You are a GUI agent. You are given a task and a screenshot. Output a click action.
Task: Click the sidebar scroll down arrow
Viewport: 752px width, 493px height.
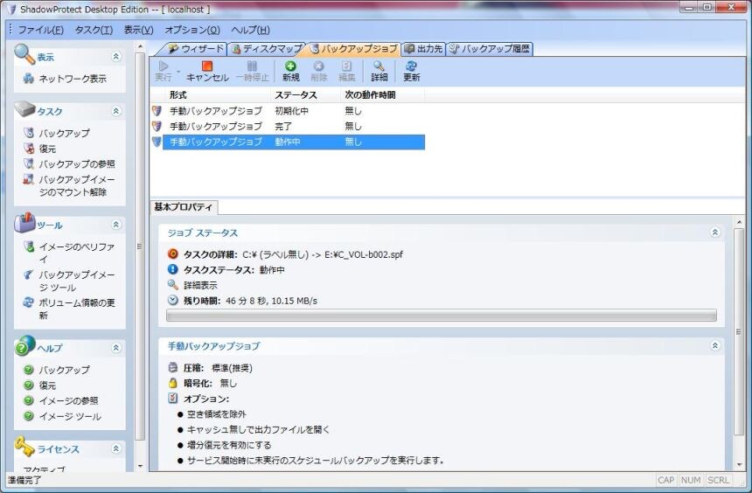pos(140,465)
